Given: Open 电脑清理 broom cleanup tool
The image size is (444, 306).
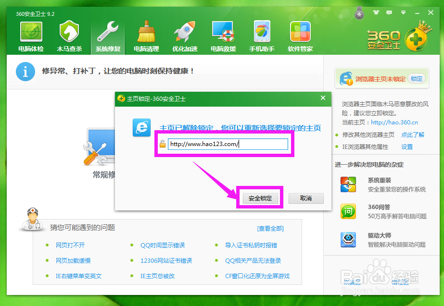Looking at the screenshot, I should 146,37.
